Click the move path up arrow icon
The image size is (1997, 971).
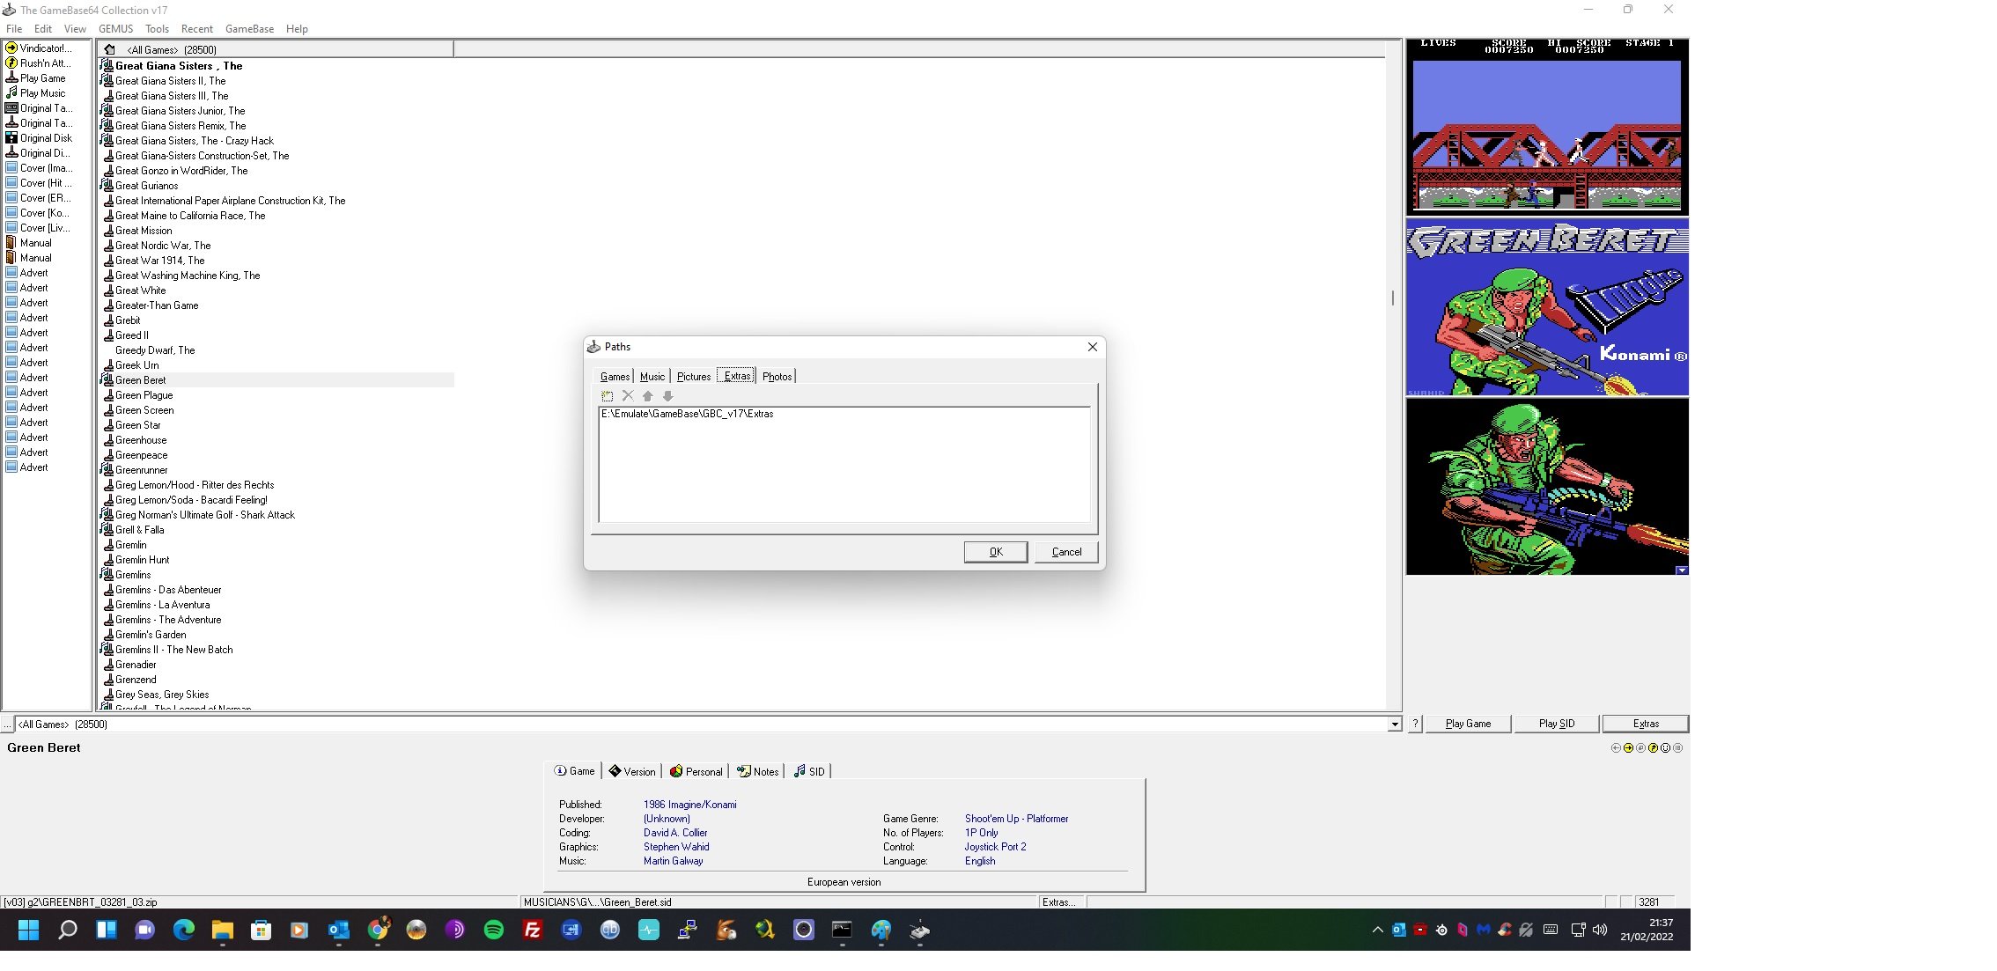click(x=648, y=396)
